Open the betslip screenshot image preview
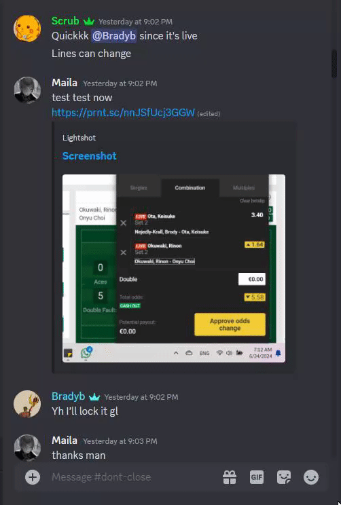 click(174, 268)
